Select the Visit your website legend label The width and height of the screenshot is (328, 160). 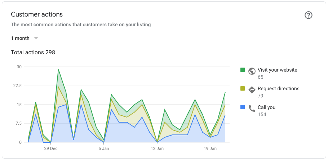(x=277, y=70)
